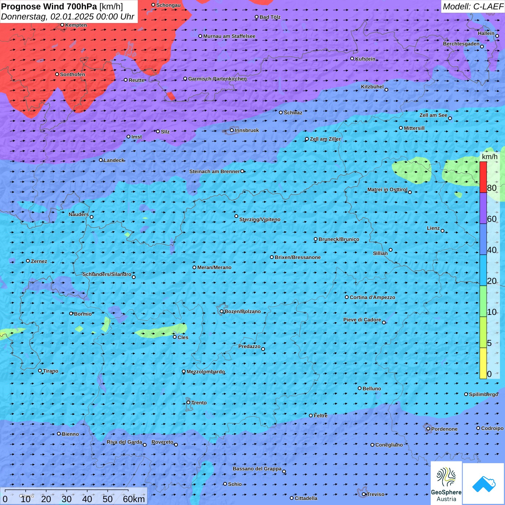Click the yellow 0 km/h legend swatch

click(483, 363)
